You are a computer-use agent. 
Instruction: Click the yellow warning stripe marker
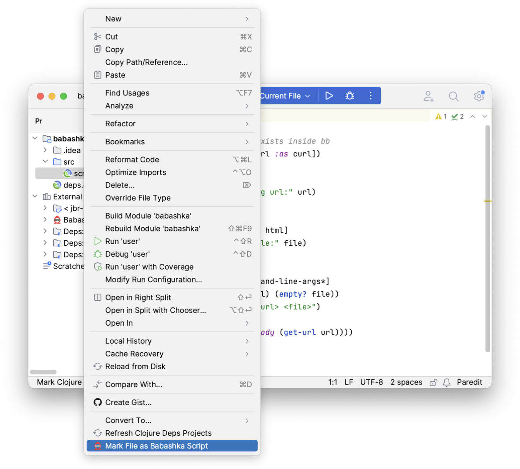[488, 201]
